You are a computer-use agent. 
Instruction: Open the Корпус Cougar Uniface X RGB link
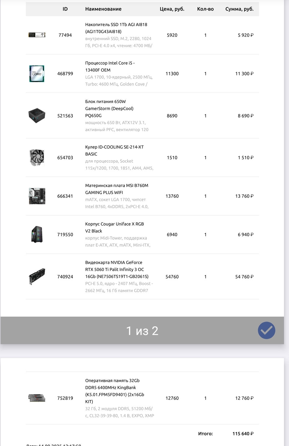114,227
